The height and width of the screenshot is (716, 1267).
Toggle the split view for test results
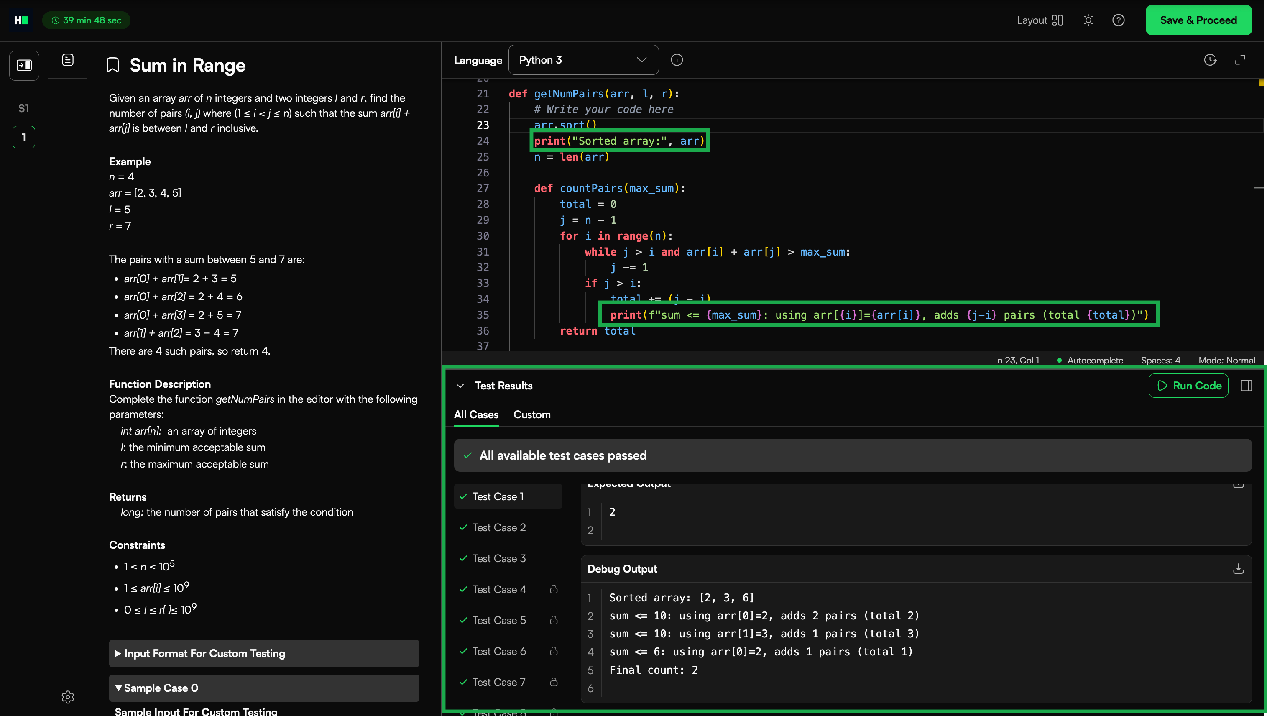pyautogui.click(x=1246, y=386)
